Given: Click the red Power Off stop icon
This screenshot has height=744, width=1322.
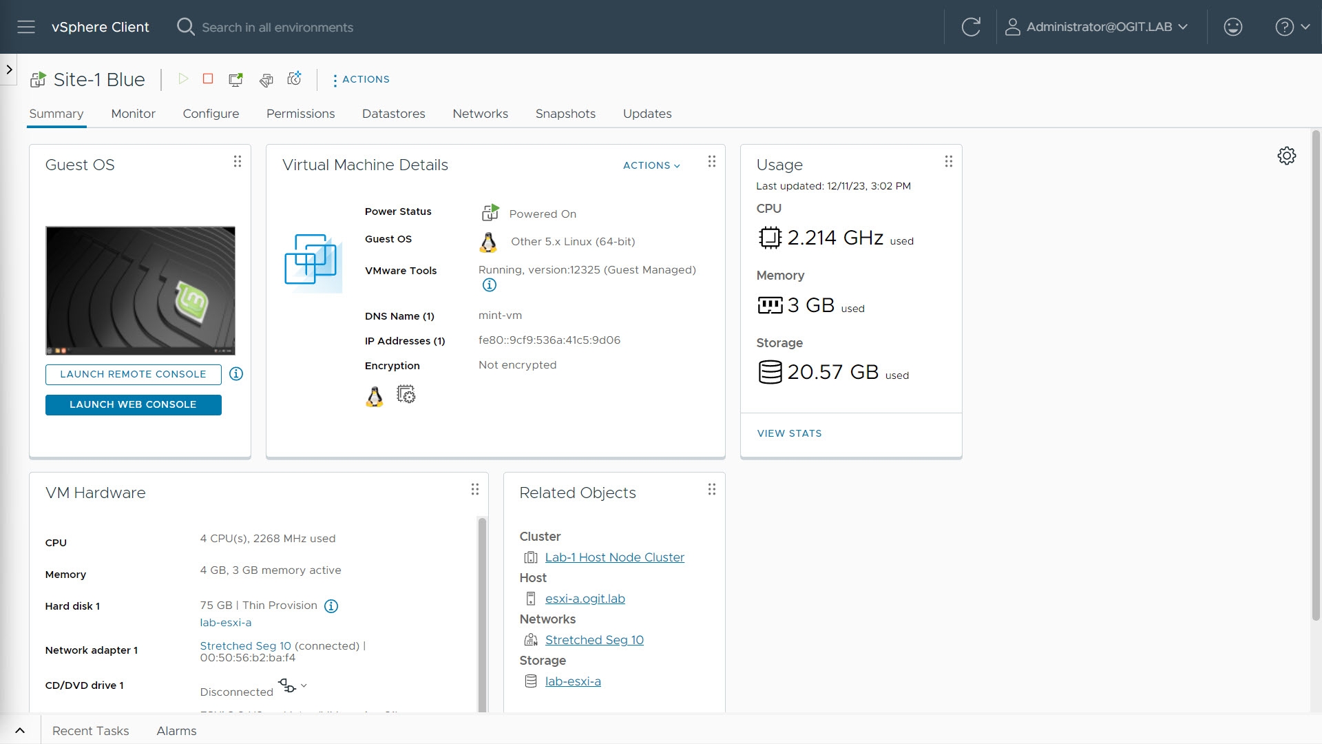Looking at the screenshot, I should 208,79.
